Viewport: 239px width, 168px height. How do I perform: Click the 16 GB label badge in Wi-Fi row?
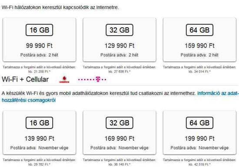(x=39, y=30)
